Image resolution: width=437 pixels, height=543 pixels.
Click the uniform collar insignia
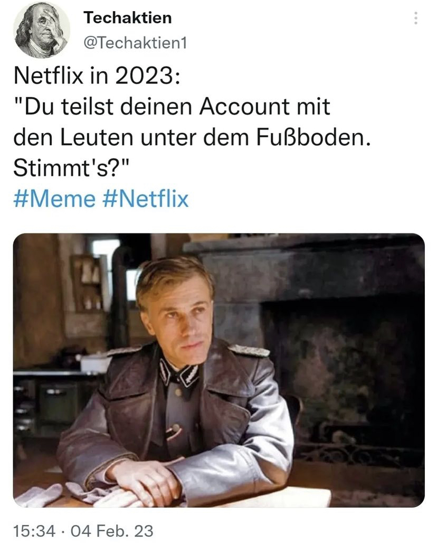179,373
